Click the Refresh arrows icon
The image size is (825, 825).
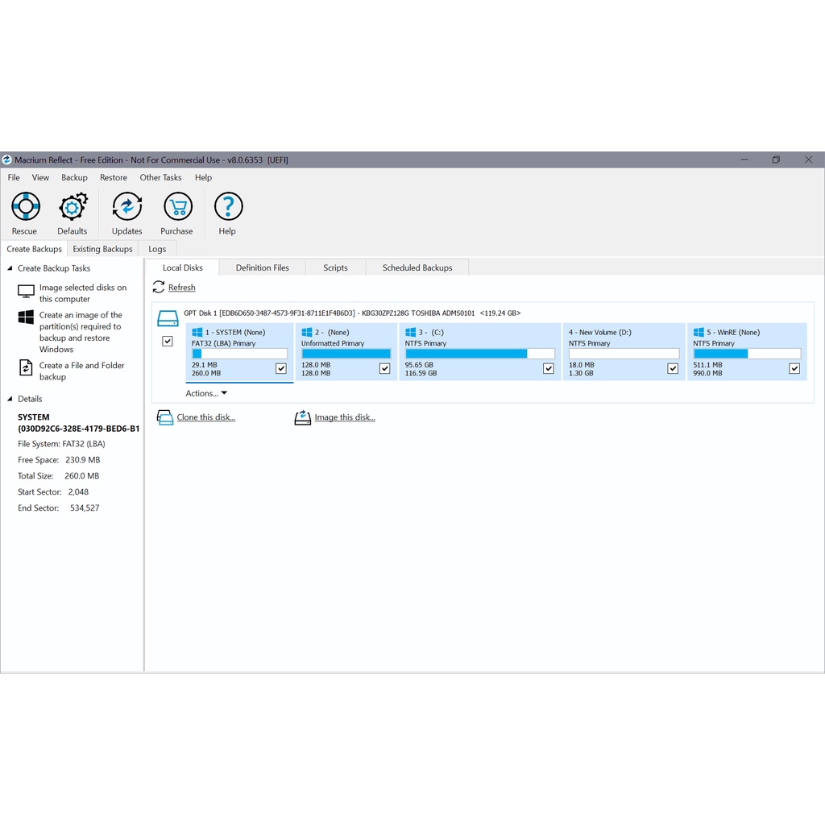tap(159, 288)
